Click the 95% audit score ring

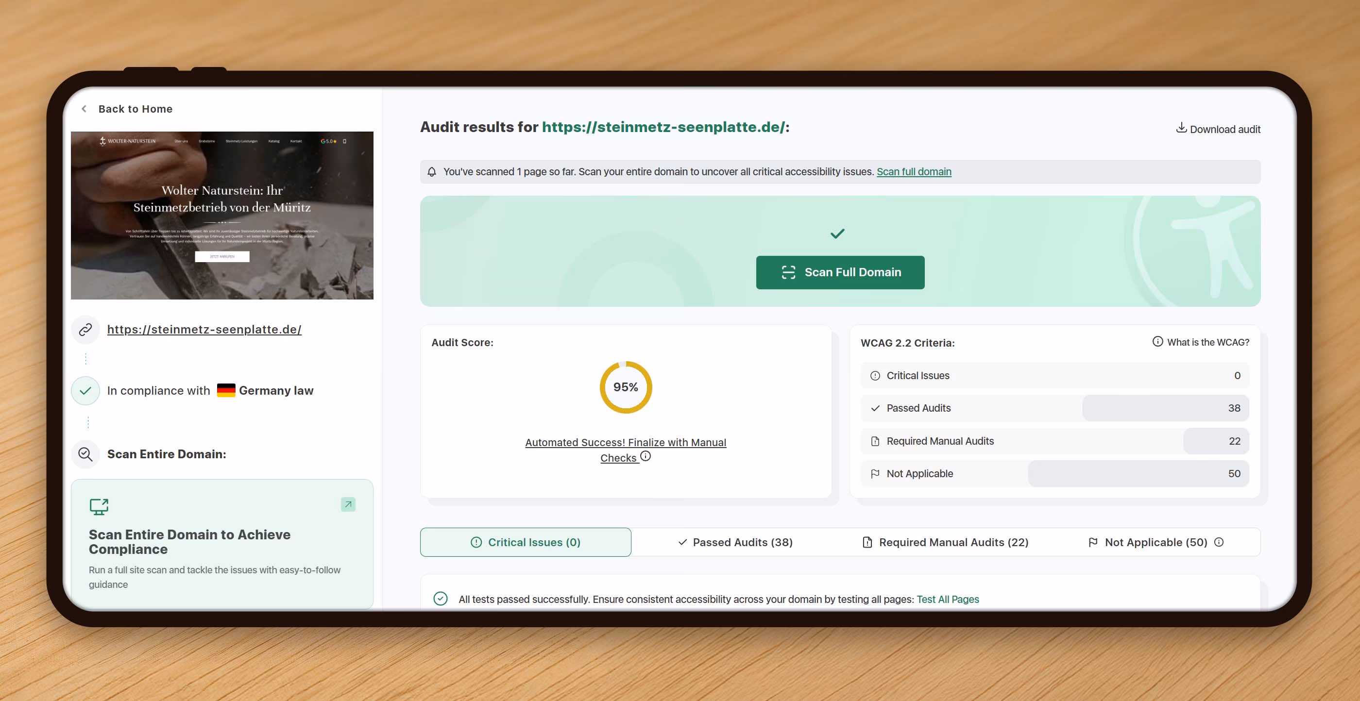click(625, 387)
